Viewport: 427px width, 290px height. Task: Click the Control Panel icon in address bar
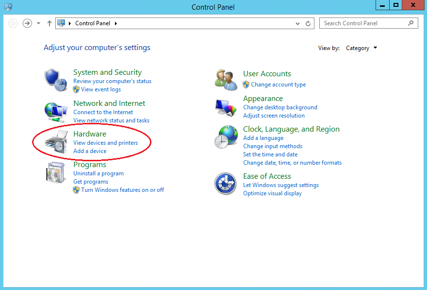click(61, 23)
